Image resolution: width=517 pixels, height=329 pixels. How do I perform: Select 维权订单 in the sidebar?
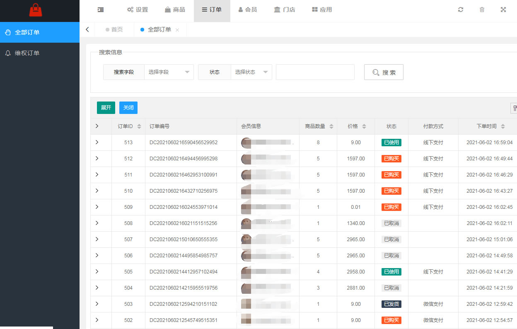tap(40, 53)
